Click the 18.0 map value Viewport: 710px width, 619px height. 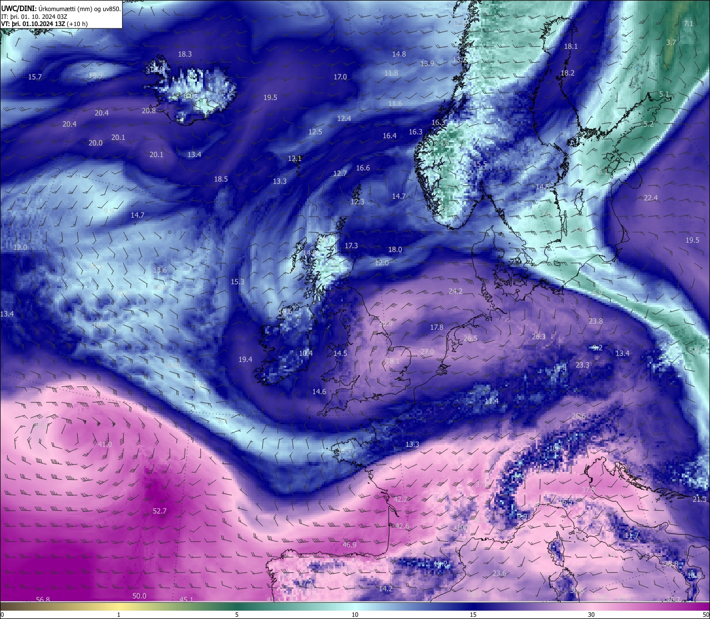(x=395, y=249)
